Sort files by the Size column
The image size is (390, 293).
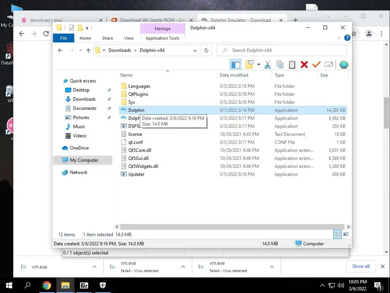point(333,75)
